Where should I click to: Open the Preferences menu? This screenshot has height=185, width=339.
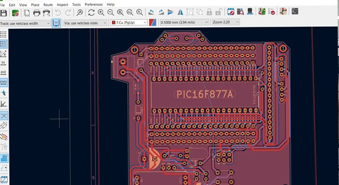point(94,4)
